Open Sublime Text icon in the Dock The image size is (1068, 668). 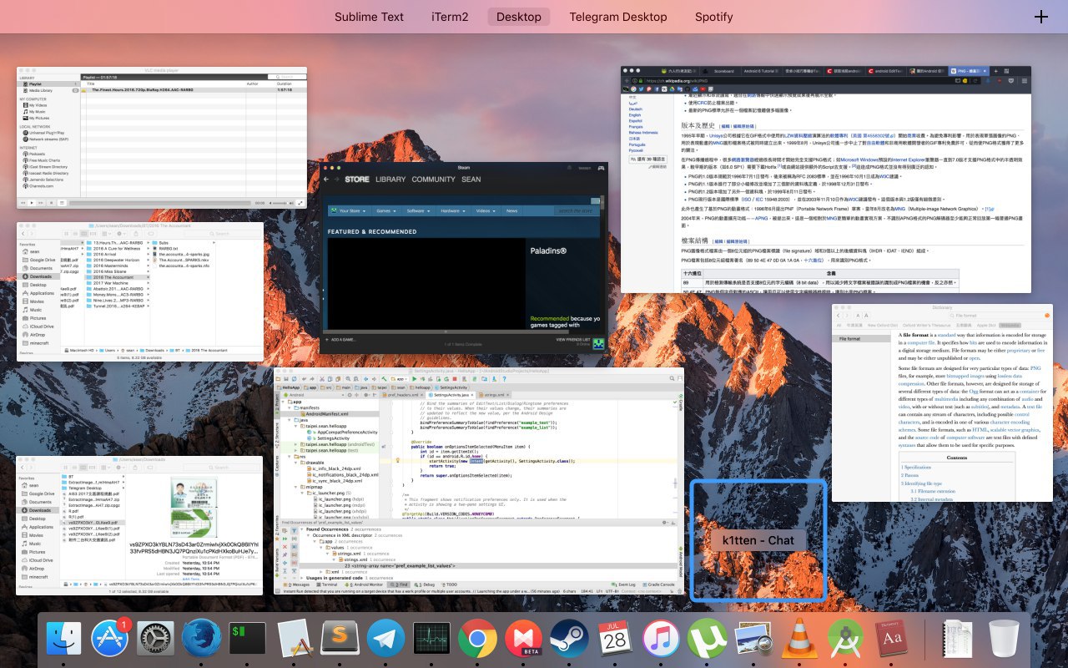click(340, 640)
